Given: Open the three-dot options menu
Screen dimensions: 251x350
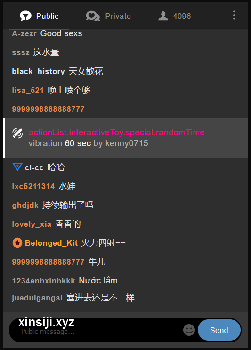Looking at the screenshot, I should click(x=234, y=15).
